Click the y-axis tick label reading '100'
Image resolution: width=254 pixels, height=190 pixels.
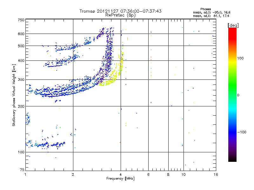tap(21, 152)
